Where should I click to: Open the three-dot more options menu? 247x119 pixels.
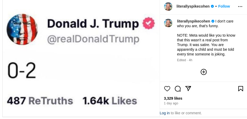click(240, 7)
